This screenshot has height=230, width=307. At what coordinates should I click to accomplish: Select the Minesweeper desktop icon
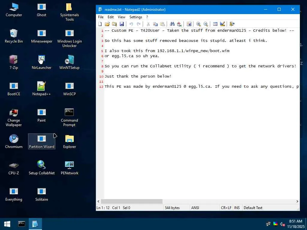coord(41,36)
